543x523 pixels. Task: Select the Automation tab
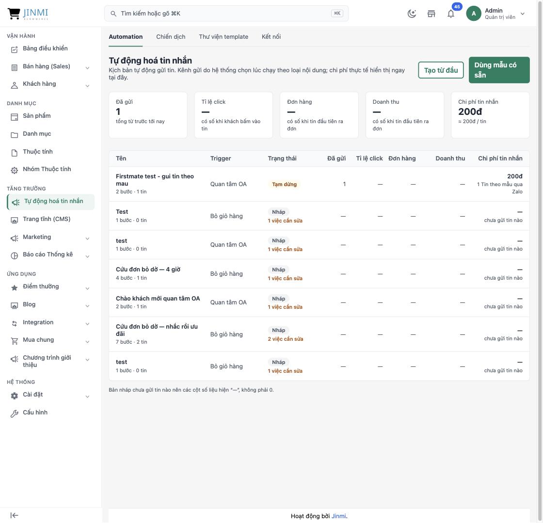(x=126, y=37)
